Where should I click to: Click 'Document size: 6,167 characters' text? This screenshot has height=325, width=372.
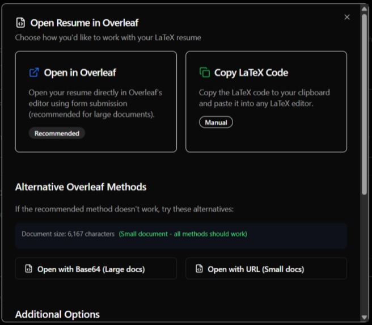click(x=68, y=234)
